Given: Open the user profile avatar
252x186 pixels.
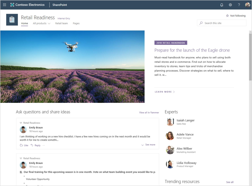Looking at the screenshot, I should (x=247, y=5).
